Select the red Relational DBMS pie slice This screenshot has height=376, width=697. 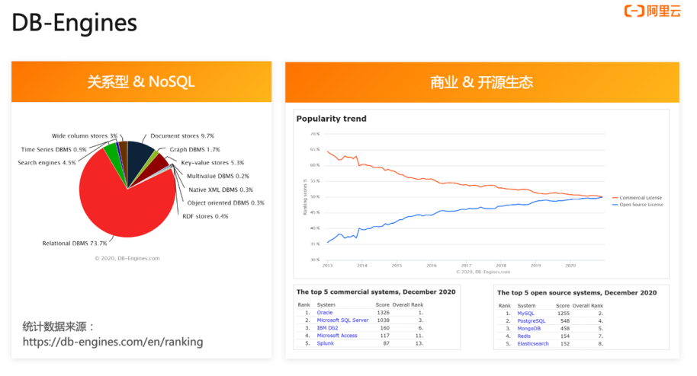[x=120, y=204]
